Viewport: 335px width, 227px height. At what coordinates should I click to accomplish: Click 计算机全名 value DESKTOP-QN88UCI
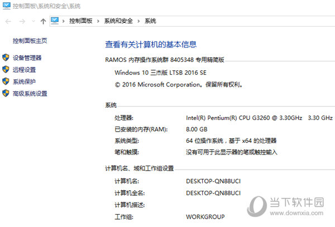pyautogui.click(x=213, y=194)
